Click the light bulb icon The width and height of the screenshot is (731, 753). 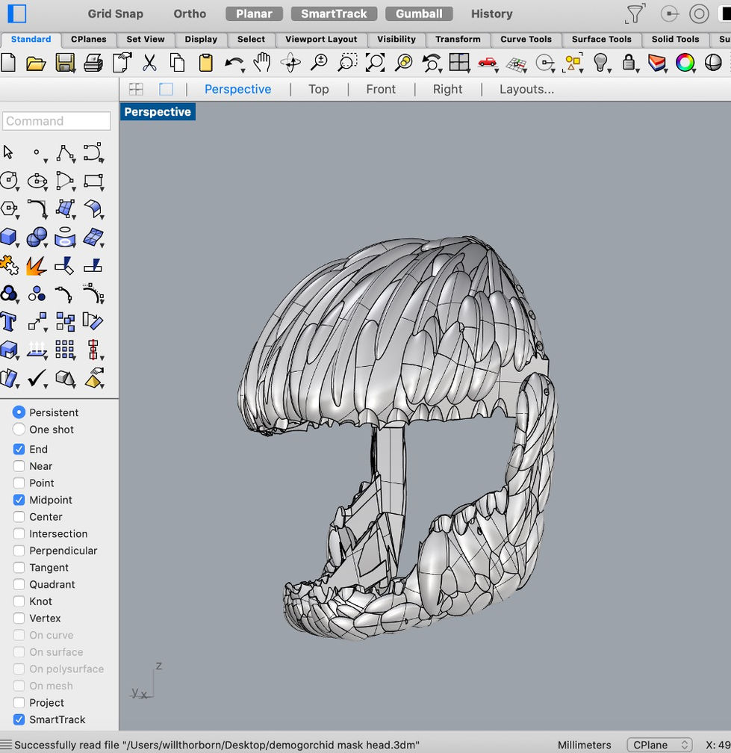click(x=600, y=63)
